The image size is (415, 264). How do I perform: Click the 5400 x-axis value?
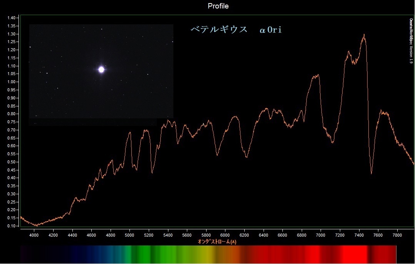click(168, 235)
